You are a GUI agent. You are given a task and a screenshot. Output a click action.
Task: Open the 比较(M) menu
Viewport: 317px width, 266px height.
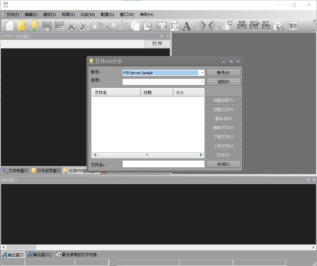87,14
